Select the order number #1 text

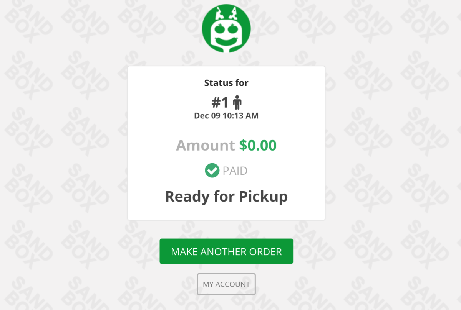220,103
